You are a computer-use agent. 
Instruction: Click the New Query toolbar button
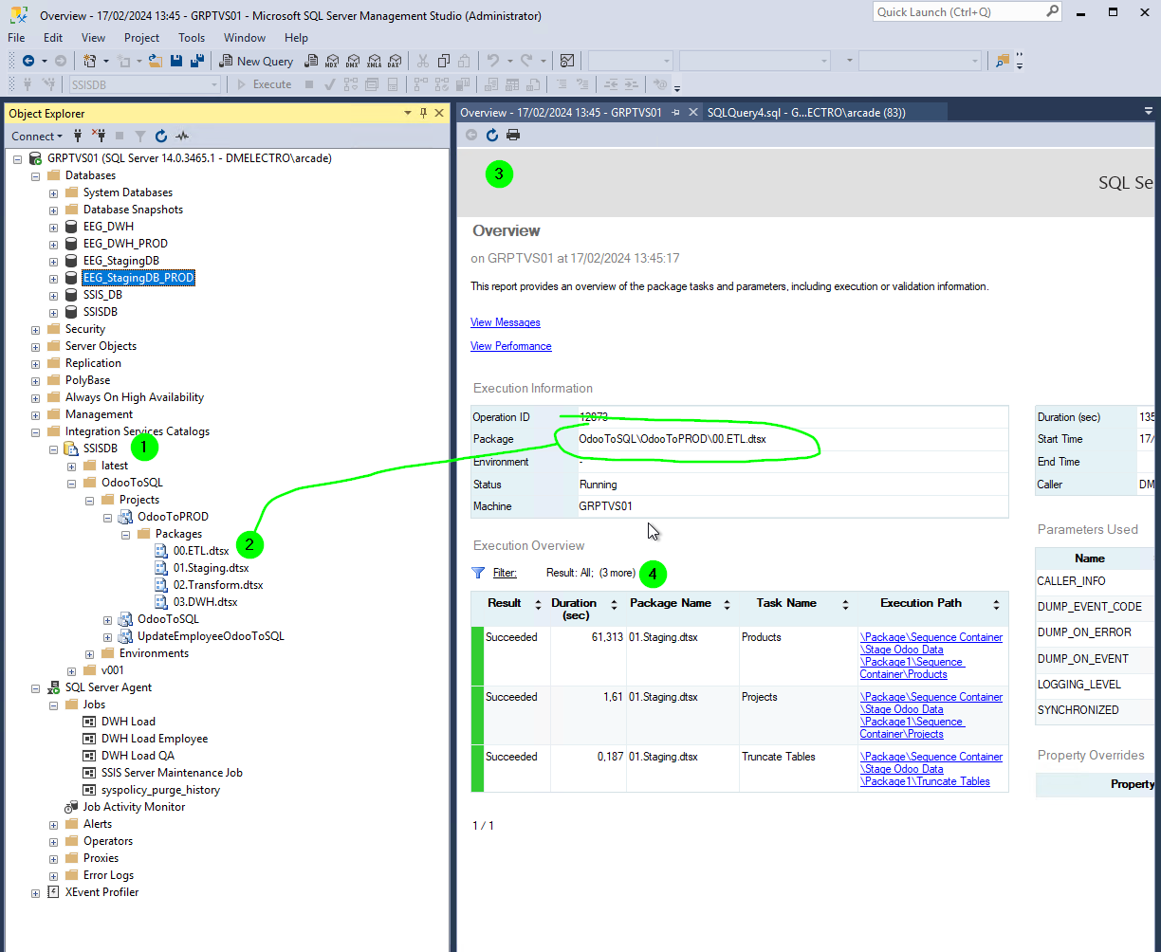256,61
